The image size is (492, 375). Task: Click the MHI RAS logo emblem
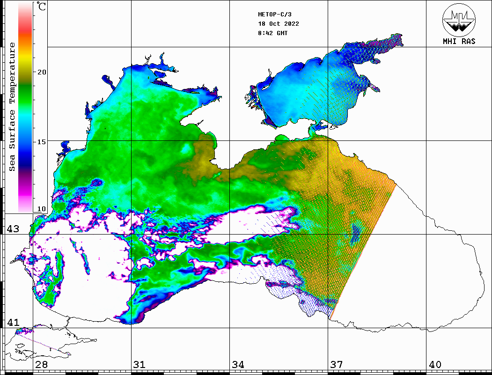click(x=459, y=20)
